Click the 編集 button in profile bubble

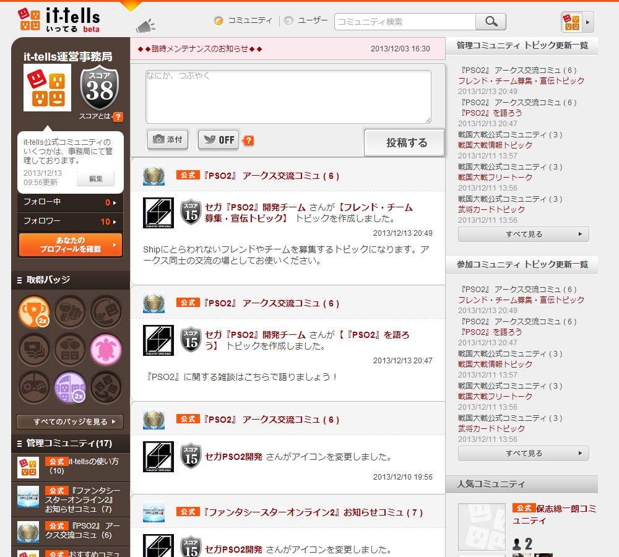pos(95,179)
